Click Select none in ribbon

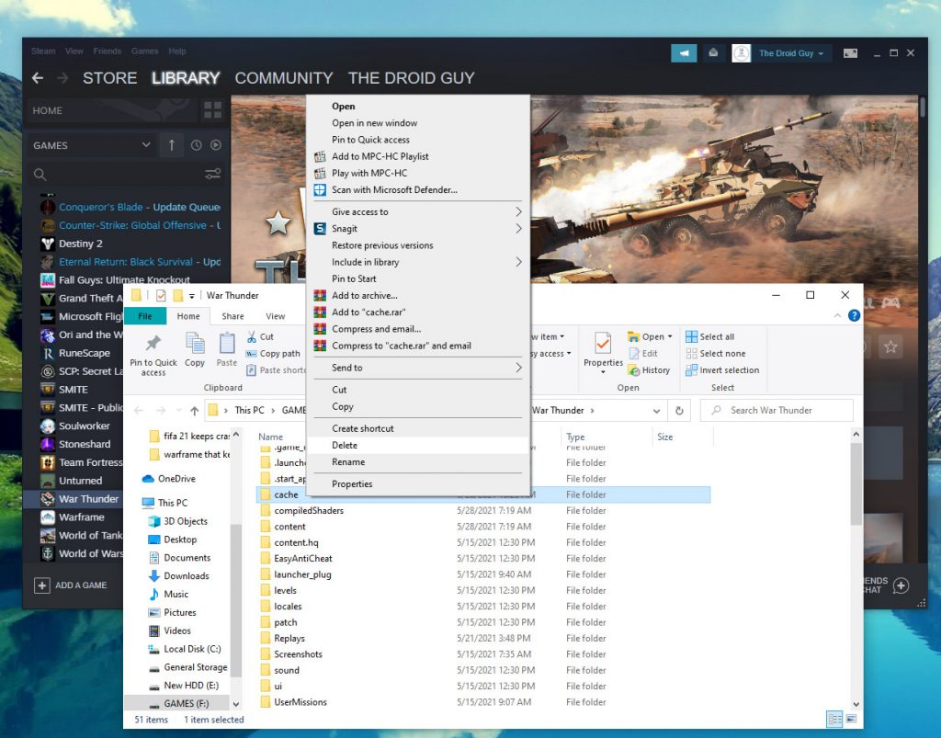(x=715, y=354)
